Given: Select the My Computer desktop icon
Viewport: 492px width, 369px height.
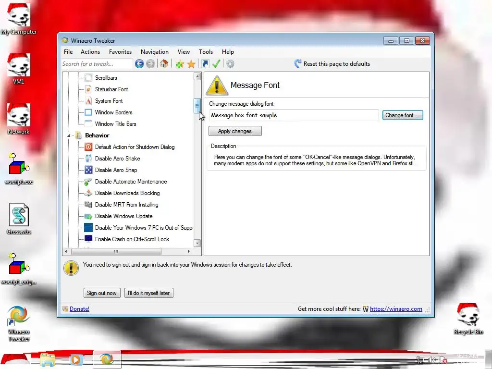Looking at the screenshot, I should tap(19, 19).
